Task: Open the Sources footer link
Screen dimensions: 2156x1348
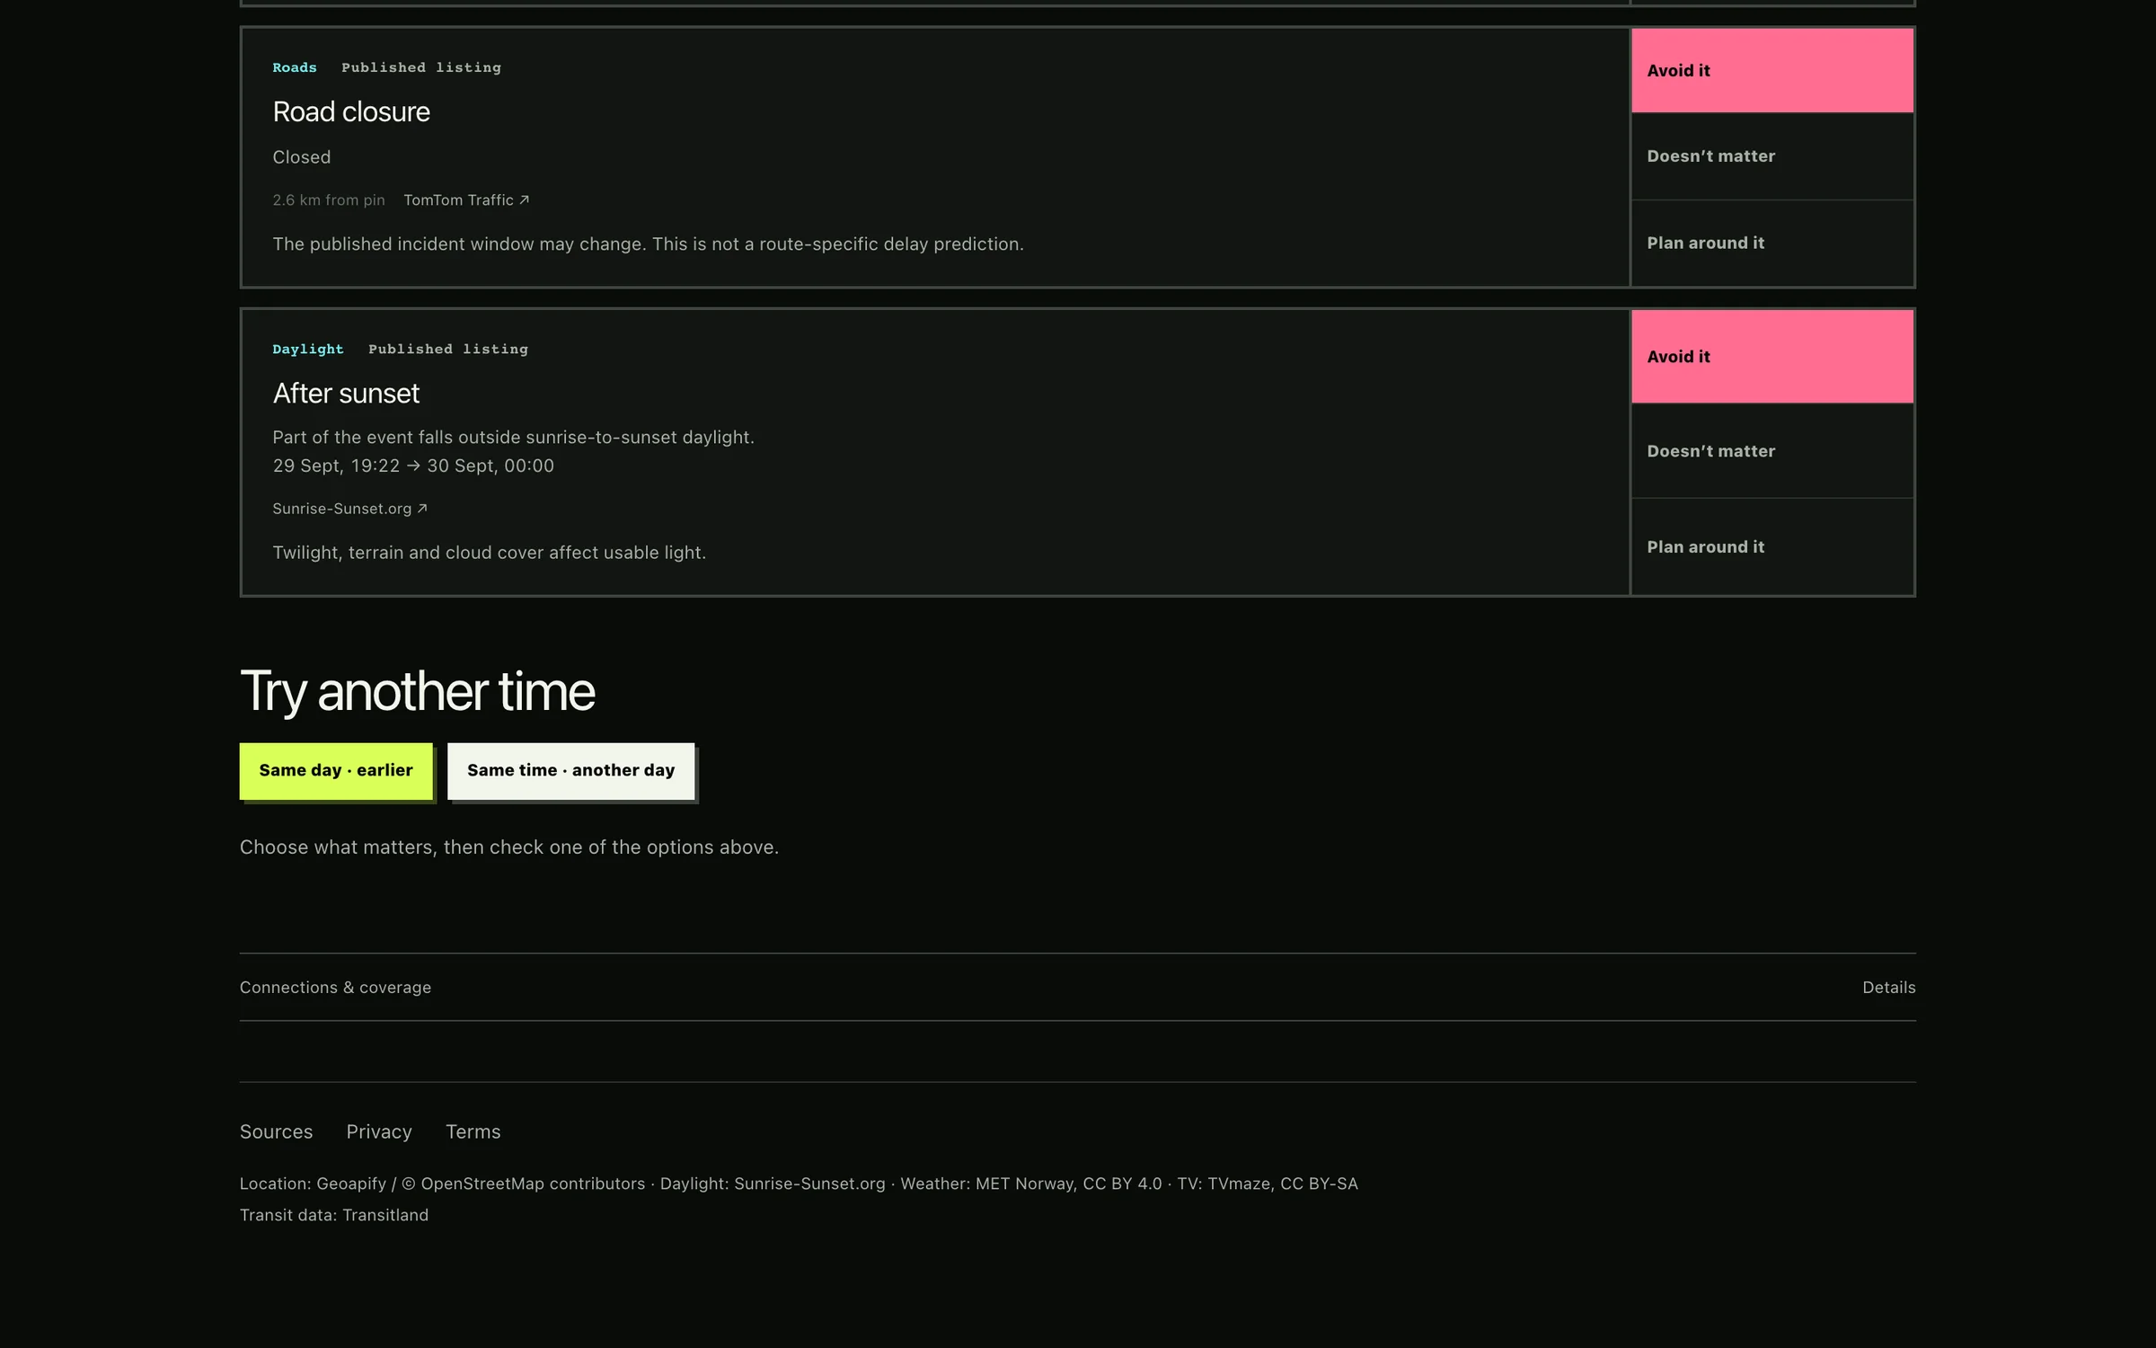Action: point(276,1131)
